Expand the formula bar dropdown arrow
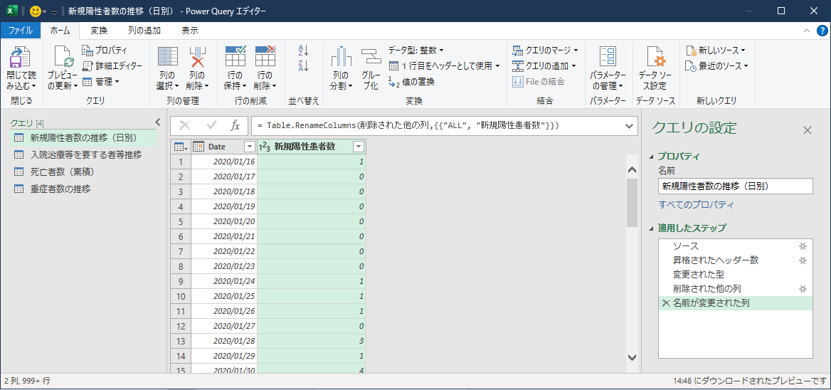The width and height of the screenshot is (831, 390). pyautogui.click(x=629, y=126)
